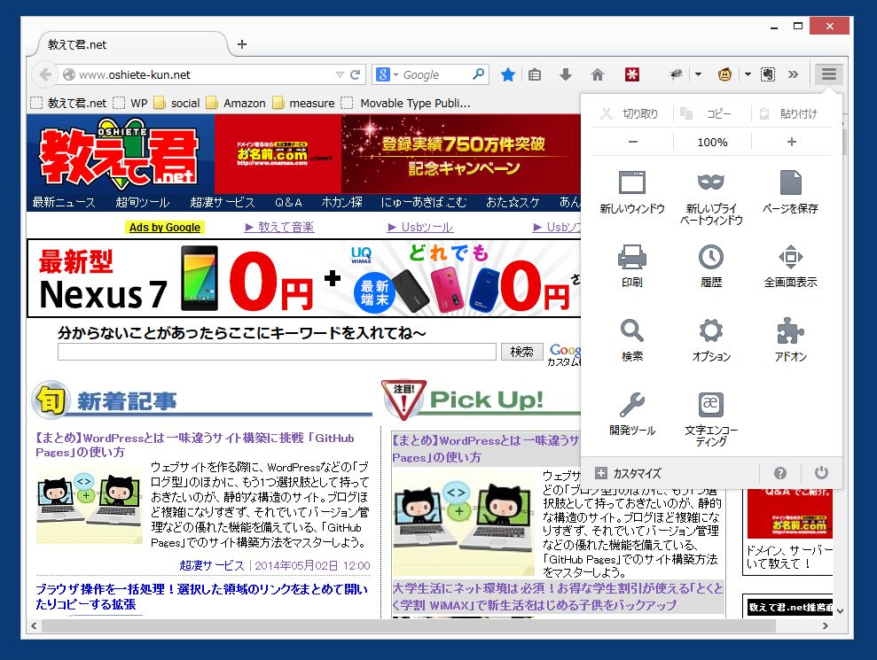Reload the page with refresh icon
877x660 pixels.
[x=356, y=74]
